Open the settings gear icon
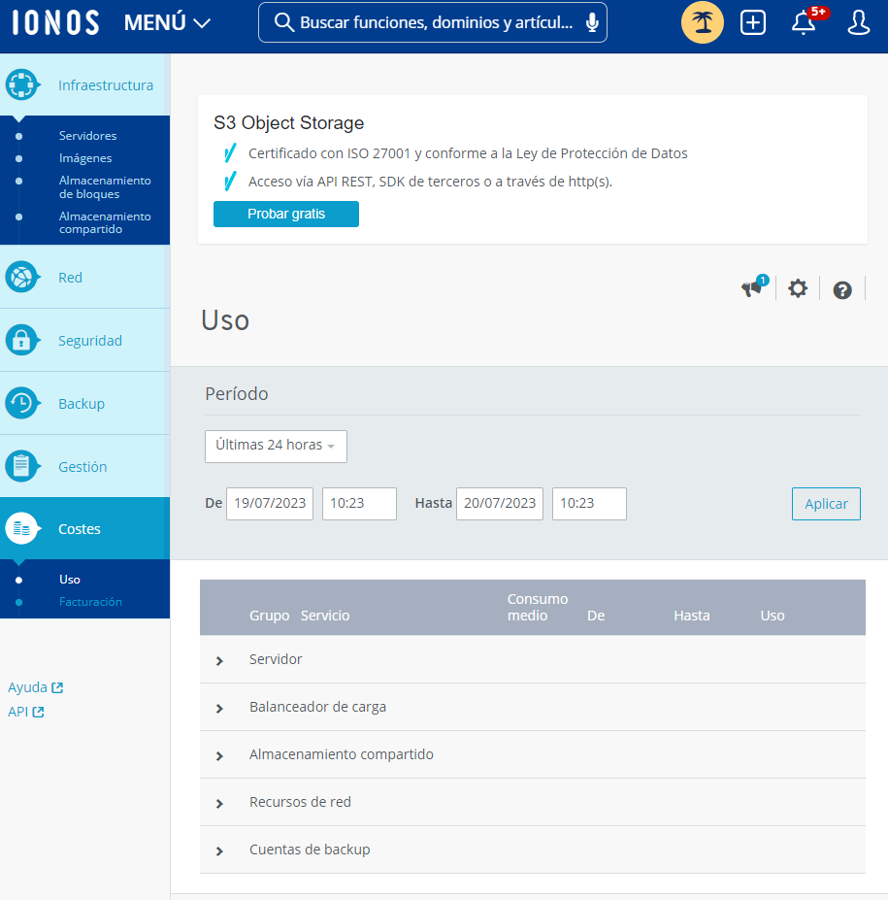The image size is (888, 900). (798, 288)
